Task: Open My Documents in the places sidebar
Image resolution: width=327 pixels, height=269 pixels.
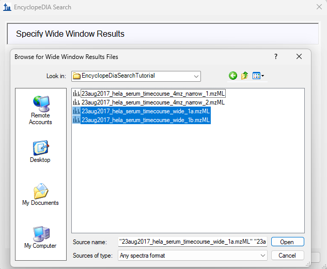Action: coord(40,195)
